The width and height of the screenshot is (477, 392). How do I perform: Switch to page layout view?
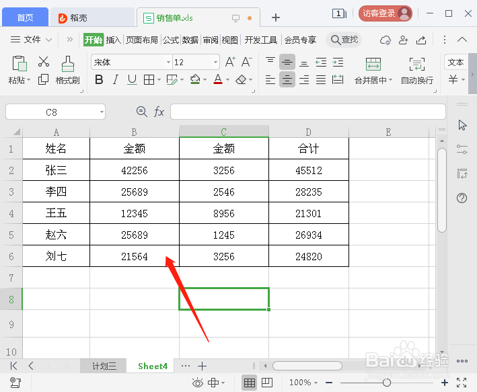click(267, 383)
